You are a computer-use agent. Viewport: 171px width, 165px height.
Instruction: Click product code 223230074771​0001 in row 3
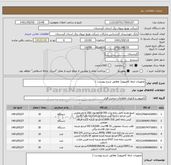coord(147,127)
